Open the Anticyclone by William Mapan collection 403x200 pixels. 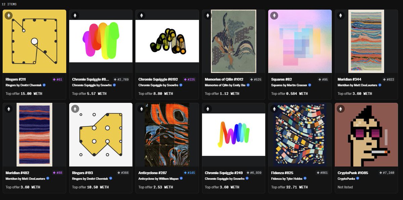[158, 178]
